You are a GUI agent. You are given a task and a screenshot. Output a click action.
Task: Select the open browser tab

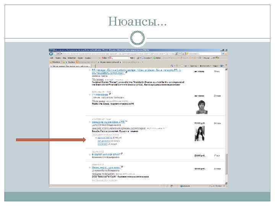click(70, 66)
